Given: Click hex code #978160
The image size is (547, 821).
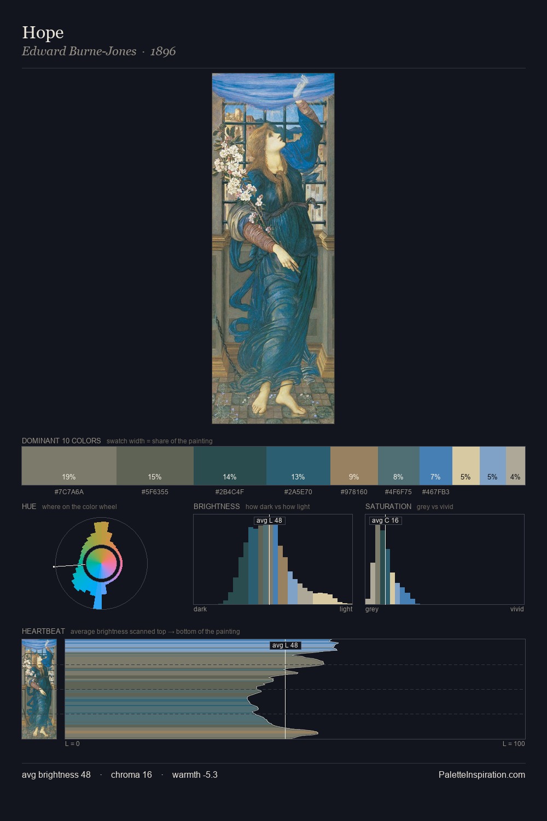Looking at the screenshot, I should click(x=354, y=492).
